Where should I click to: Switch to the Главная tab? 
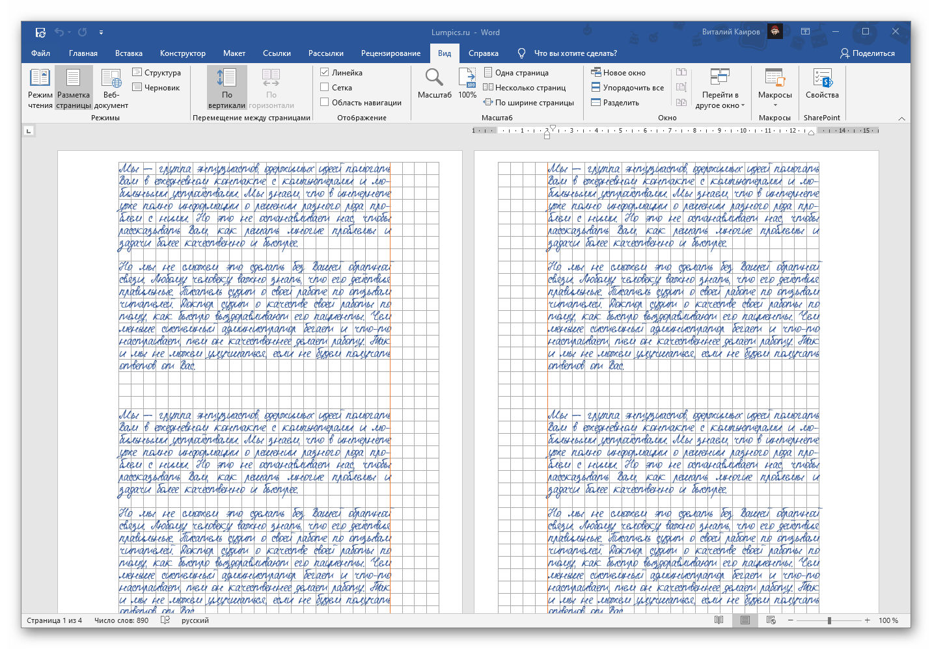pos(83,53)
